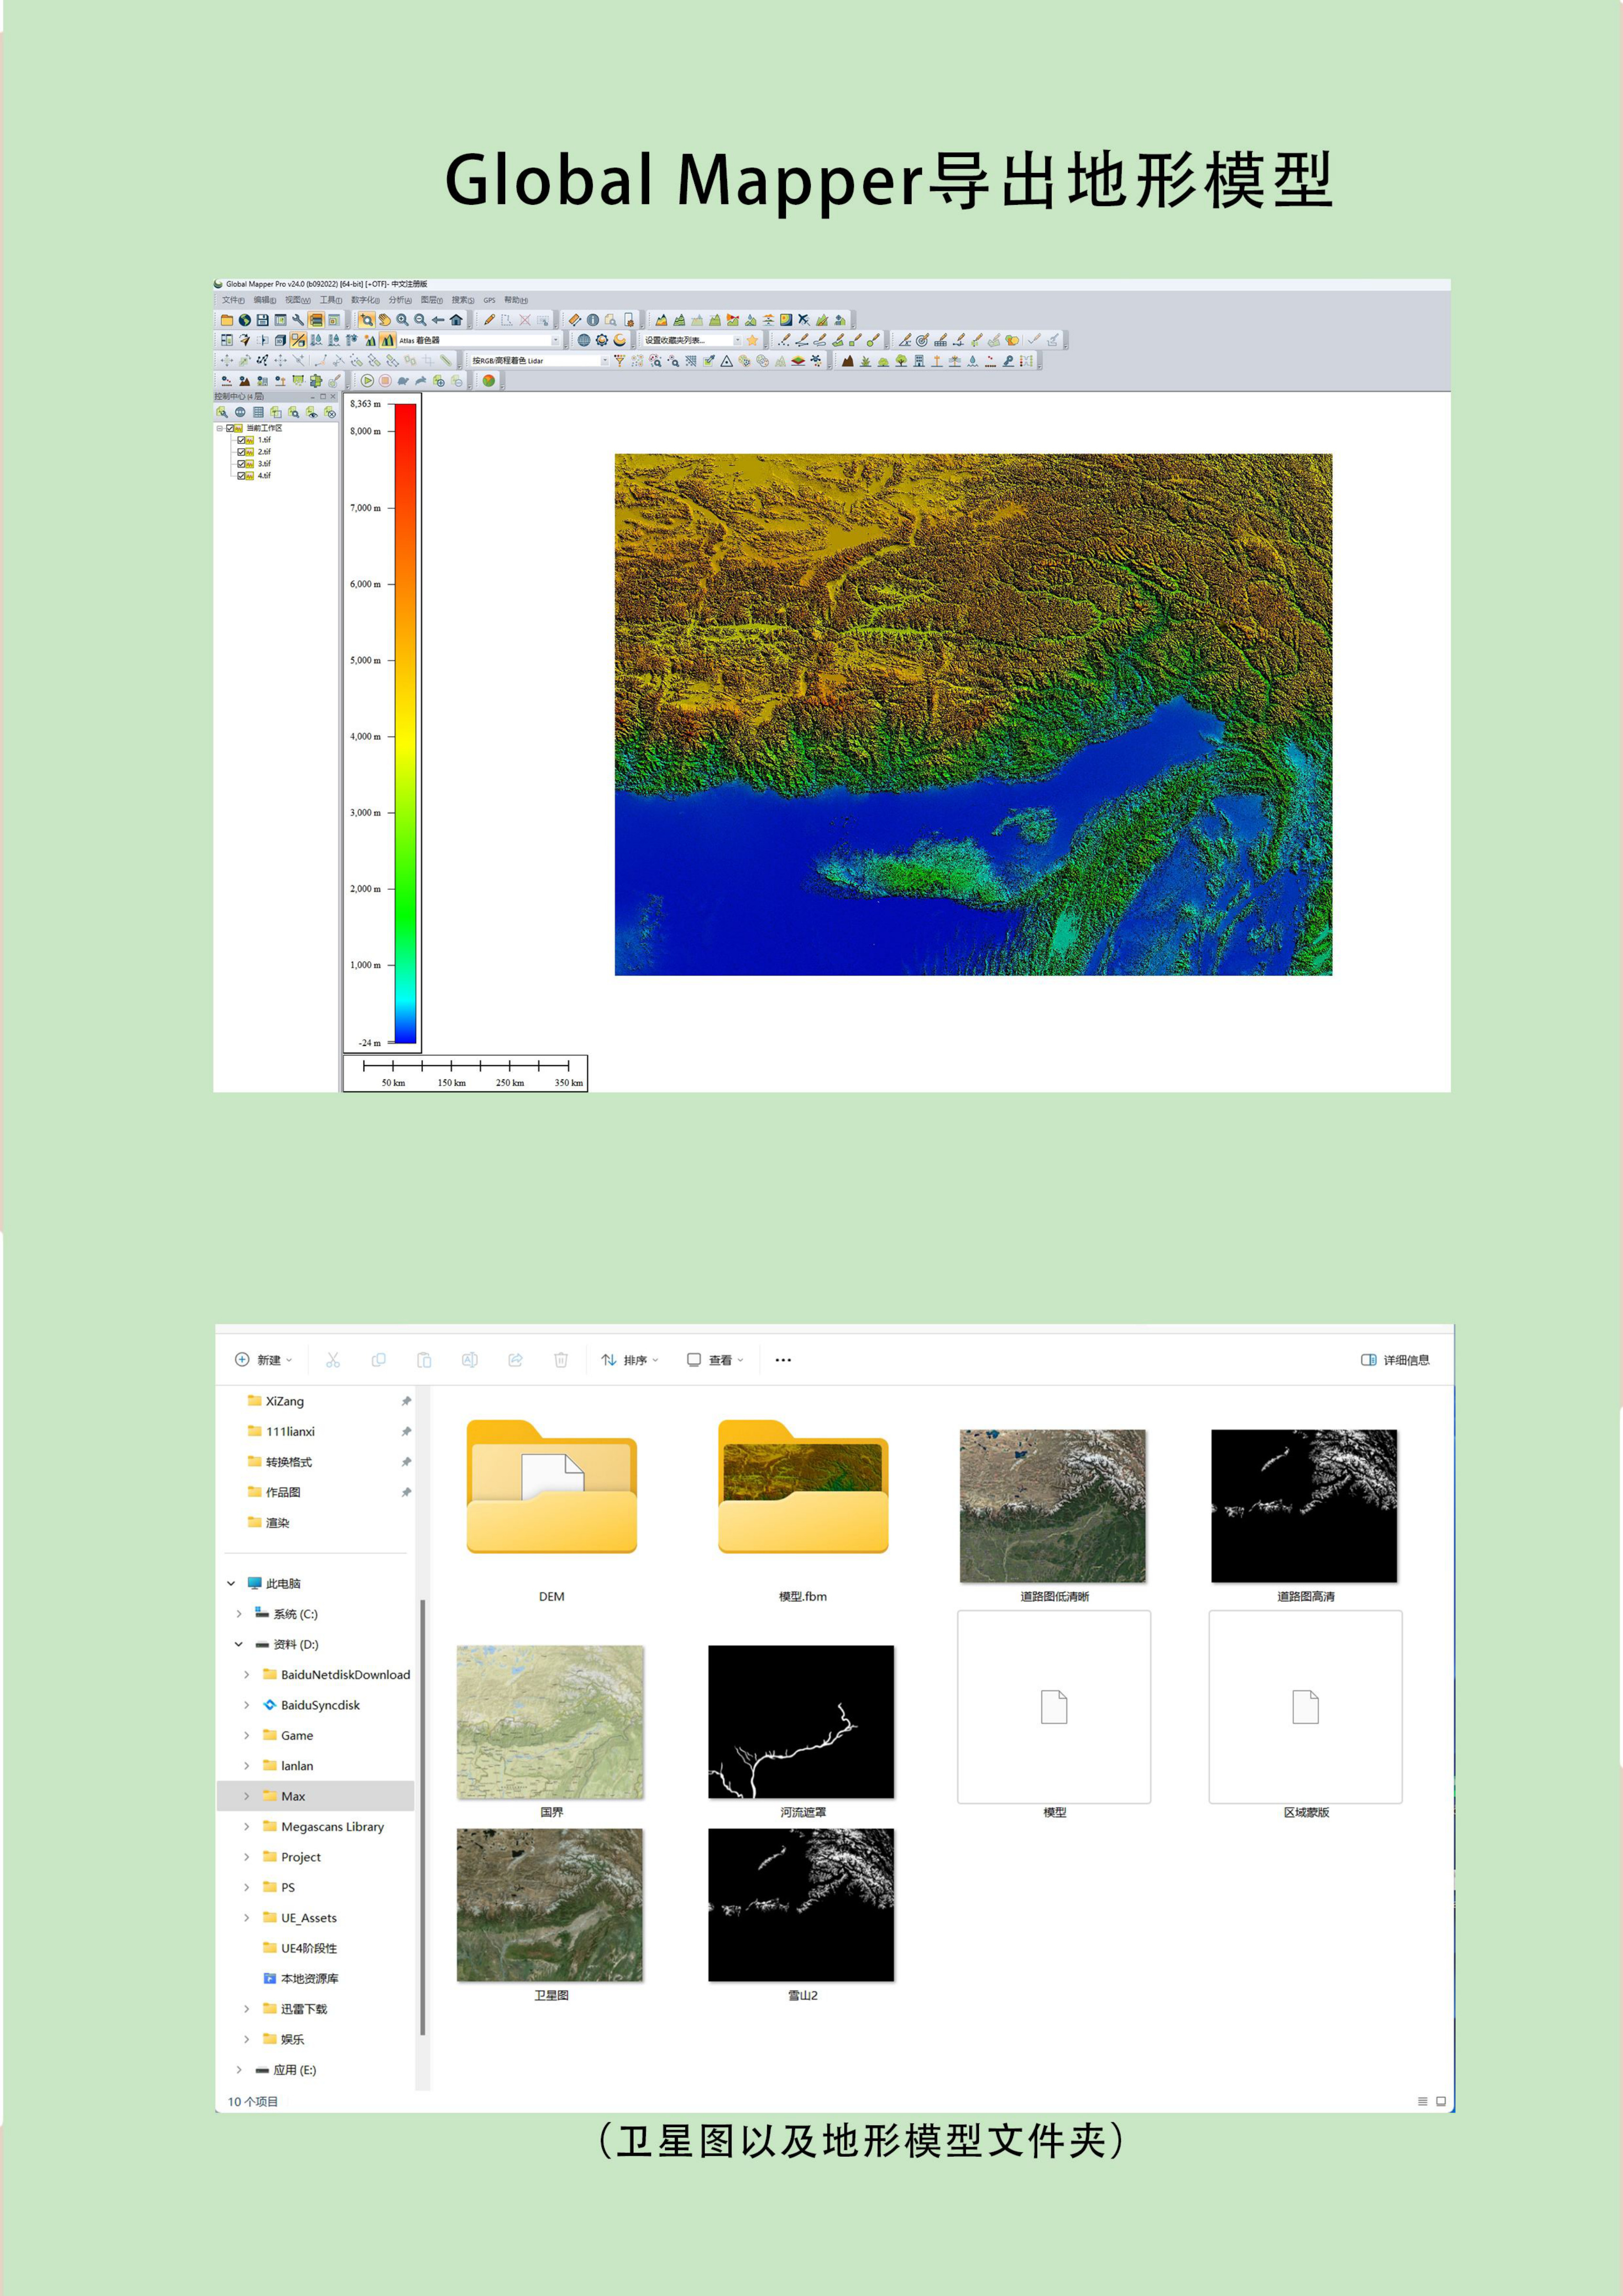Select the Pan hand tool
The height and width of the screenshot is (2296, 1623).
tap(384, 320)
